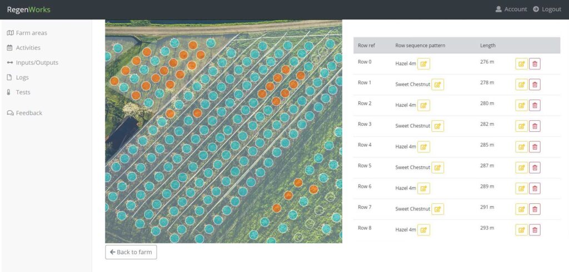This screenshot has width=569, height=272.
Task: Click the Row sequence pattern column header
Action: tap(420, 45)
